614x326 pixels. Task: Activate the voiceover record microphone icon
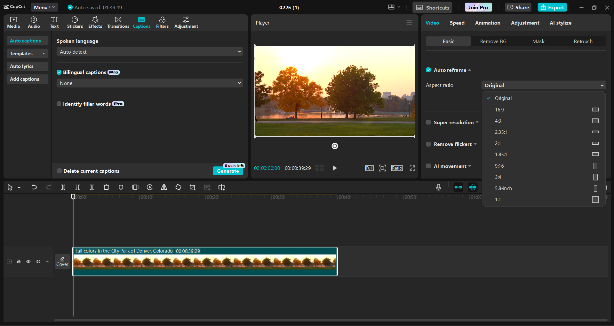coord(438,187)
